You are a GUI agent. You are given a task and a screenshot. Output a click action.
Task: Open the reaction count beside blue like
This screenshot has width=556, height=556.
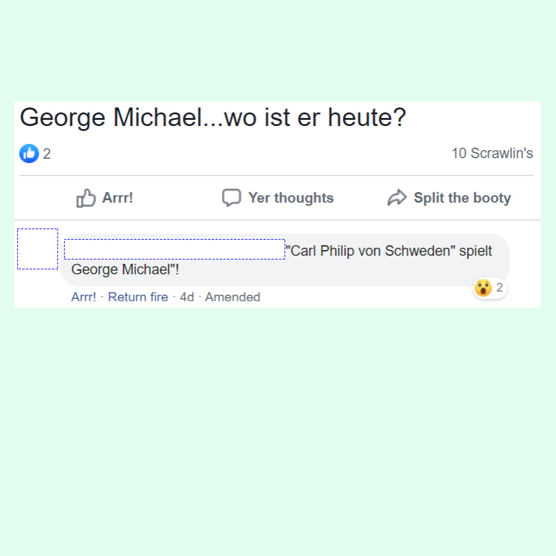pyautogui.click(x=47, y=154)
